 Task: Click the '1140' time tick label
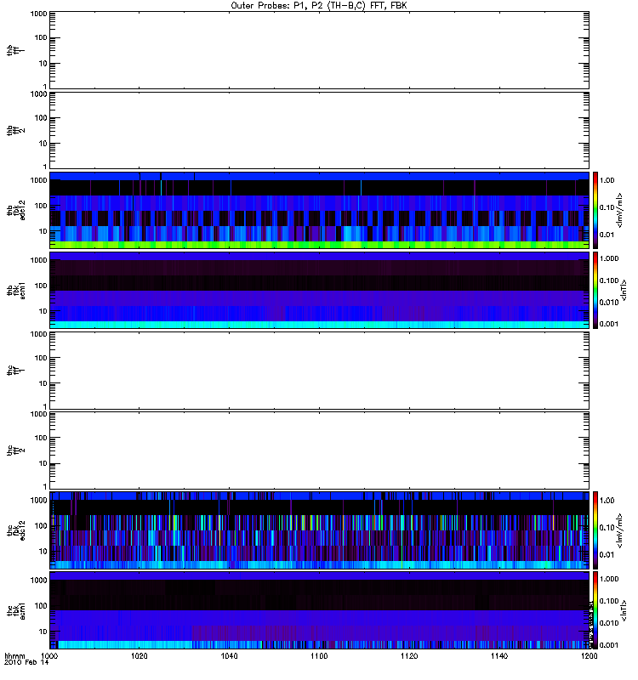(x=499, y=655)
